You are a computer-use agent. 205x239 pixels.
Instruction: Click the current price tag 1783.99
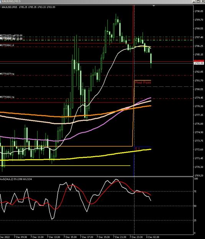(199, 63)
